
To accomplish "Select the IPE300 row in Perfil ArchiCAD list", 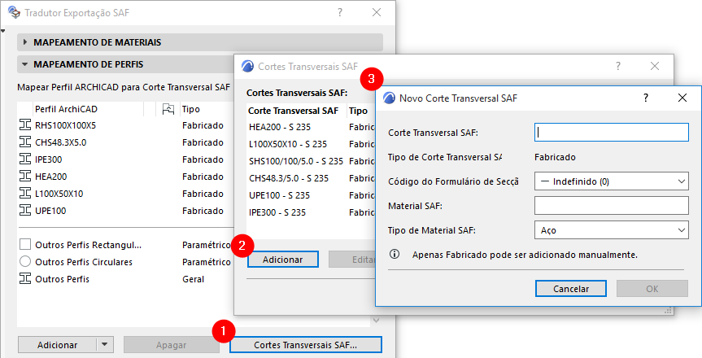I will (x=125, y=159).
